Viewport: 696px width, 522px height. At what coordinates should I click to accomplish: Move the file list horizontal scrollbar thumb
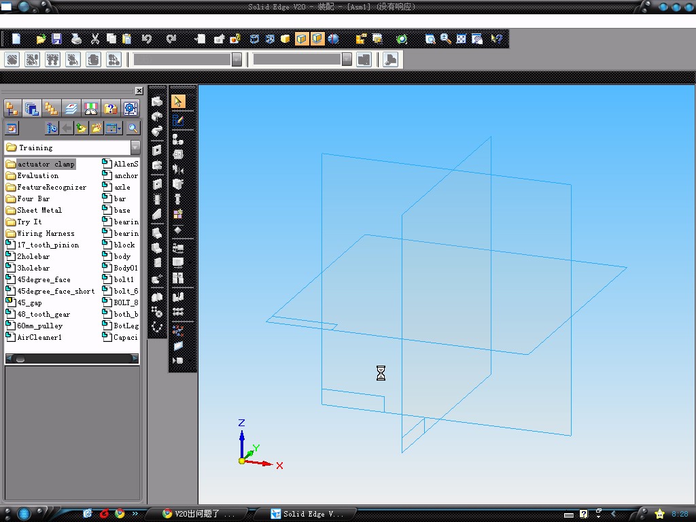pos(20,359)
